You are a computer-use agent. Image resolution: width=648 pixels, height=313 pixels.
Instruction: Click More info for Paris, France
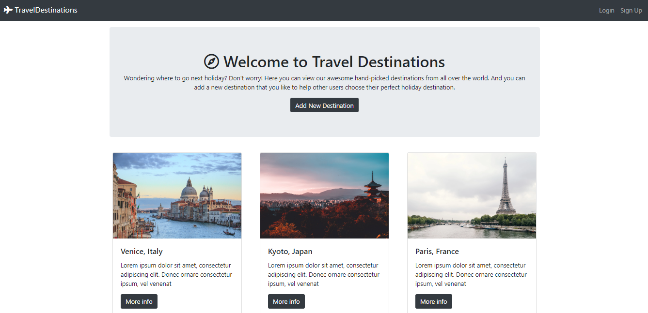click(x=433, y=301)
